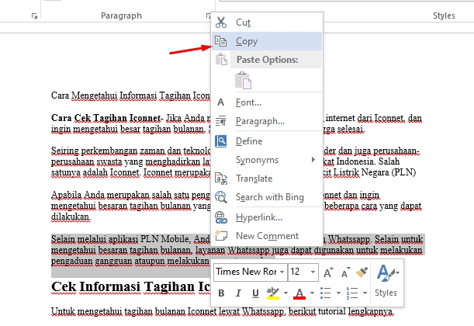Image resolution: width=474 pixels, height=326 pixels.
Task: Click the 'Apabila Anda merupakan' paragraph
Action: click(x=131, y=206)
